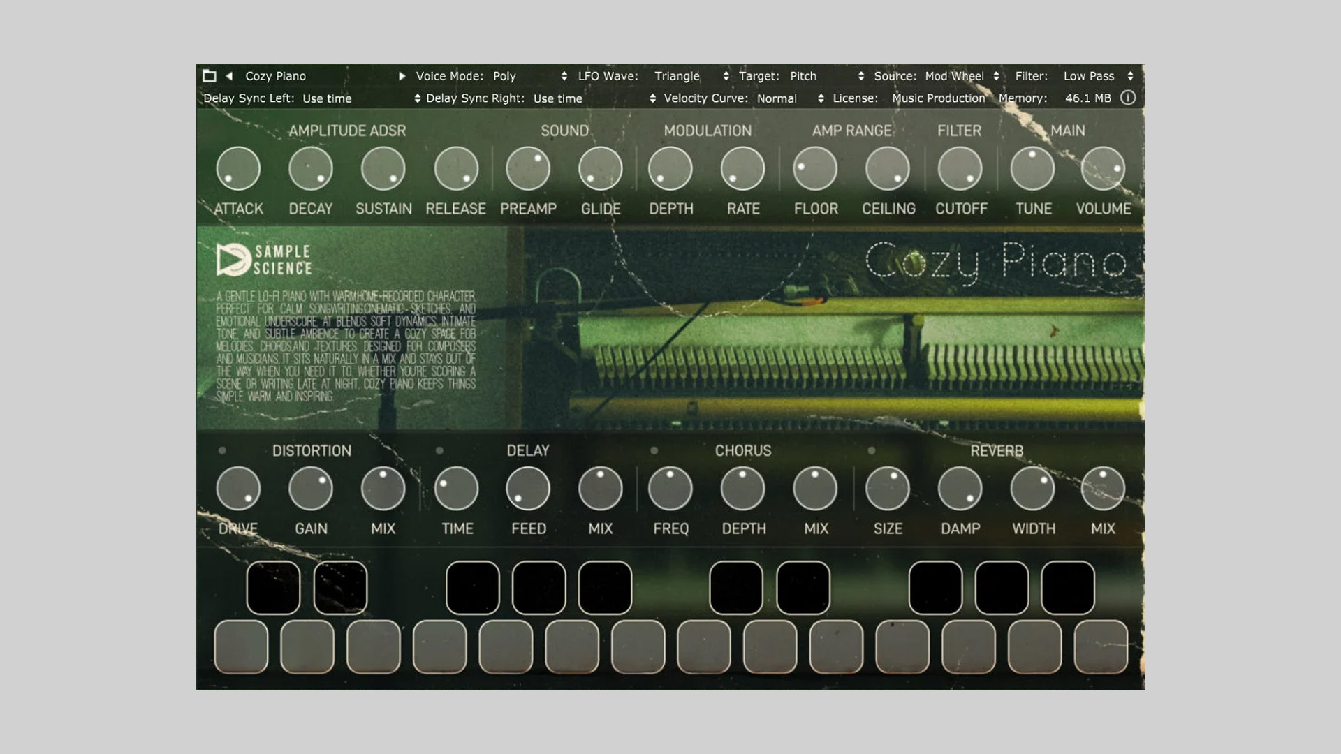This screenshot has height=754, width=1341.
Task: Toggle the Delay effect on
Action: 439,450
